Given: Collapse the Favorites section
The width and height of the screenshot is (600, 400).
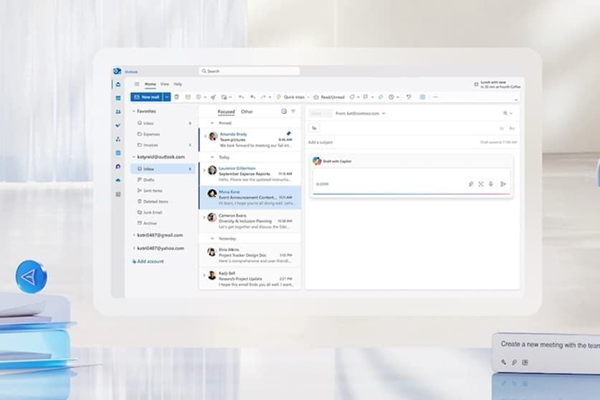Looking at the screenshot, I should click(x=134, y=111).
